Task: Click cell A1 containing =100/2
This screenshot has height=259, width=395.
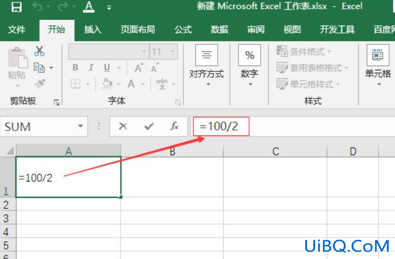Action: click(68, 177)
